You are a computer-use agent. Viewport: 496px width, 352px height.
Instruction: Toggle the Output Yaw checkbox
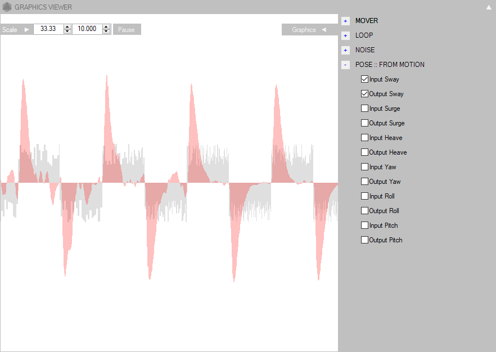click(x=364, y=181)
